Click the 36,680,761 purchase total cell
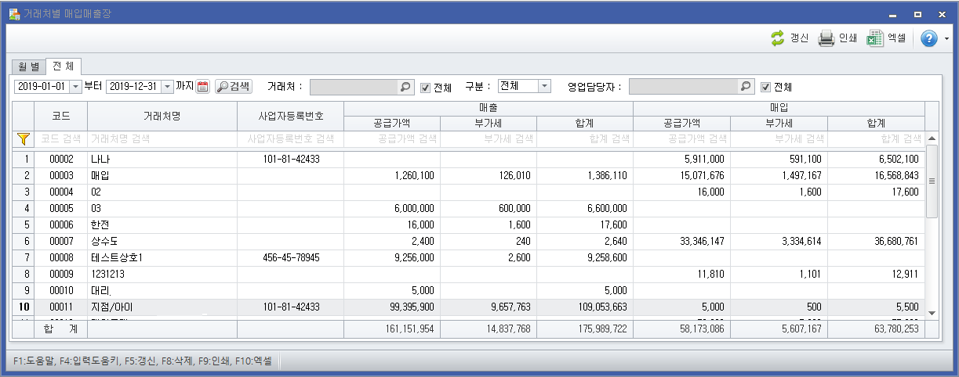959x377 pixels. [x=876, y=241]
